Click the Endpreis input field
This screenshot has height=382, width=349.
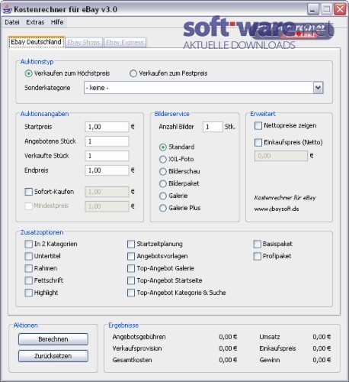point(107,170)
